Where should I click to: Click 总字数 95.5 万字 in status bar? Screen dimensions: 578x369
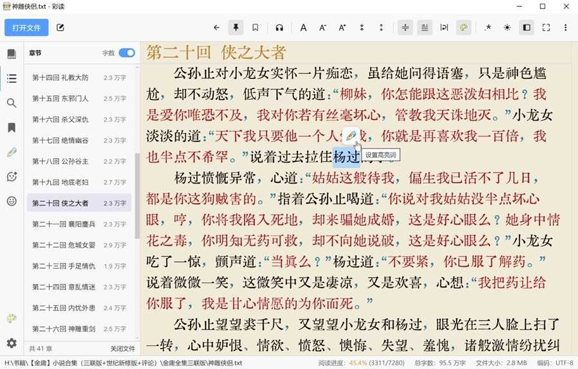point(440,363)
